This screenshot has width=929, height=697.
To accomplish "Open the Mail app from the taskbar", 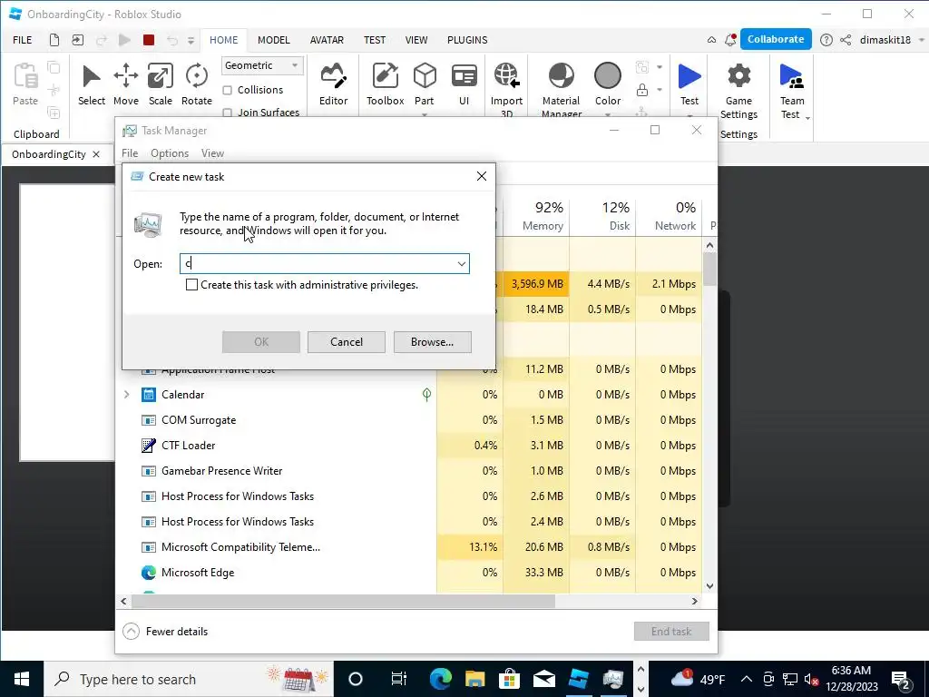I will pos(543,679).
